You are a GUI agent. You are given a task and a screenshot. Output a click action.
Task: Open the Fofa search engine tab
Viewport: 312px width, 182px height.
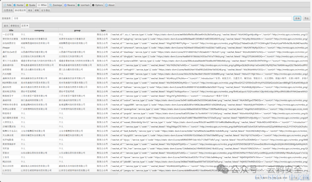pyautogui.click(x=8, y=5)
